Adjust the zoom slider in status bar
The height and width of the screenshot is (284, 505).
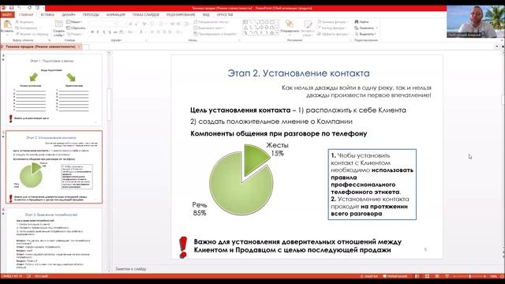coord(469,276)
